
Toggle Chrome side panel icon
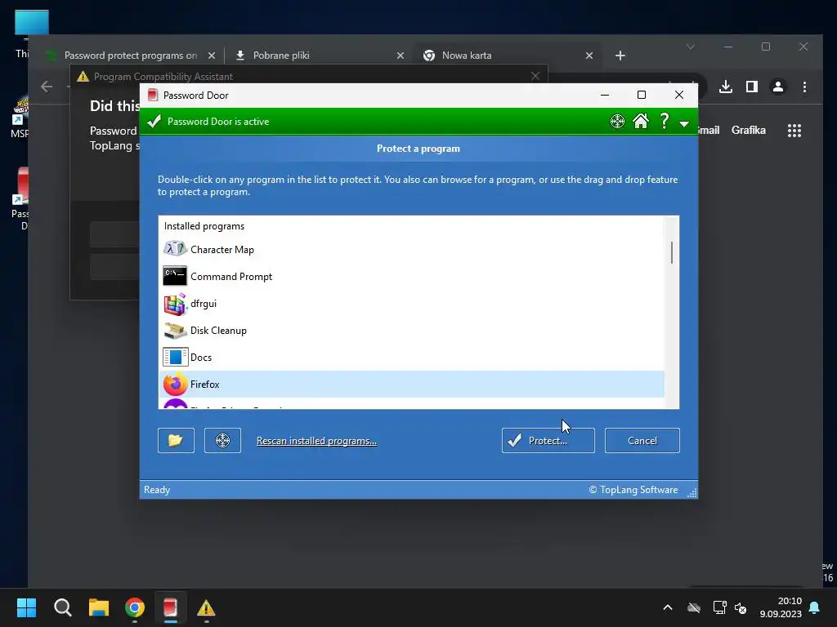[x=752, y=87]
